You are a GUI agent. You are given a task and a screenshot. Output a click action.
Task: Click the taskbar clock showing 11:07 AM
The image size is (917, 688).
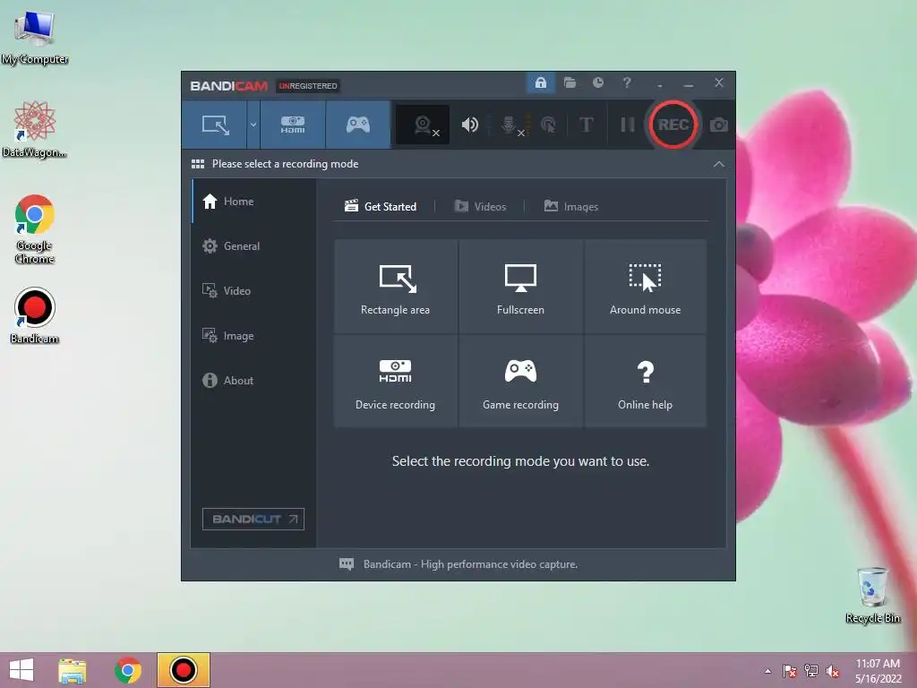[878, 671]
